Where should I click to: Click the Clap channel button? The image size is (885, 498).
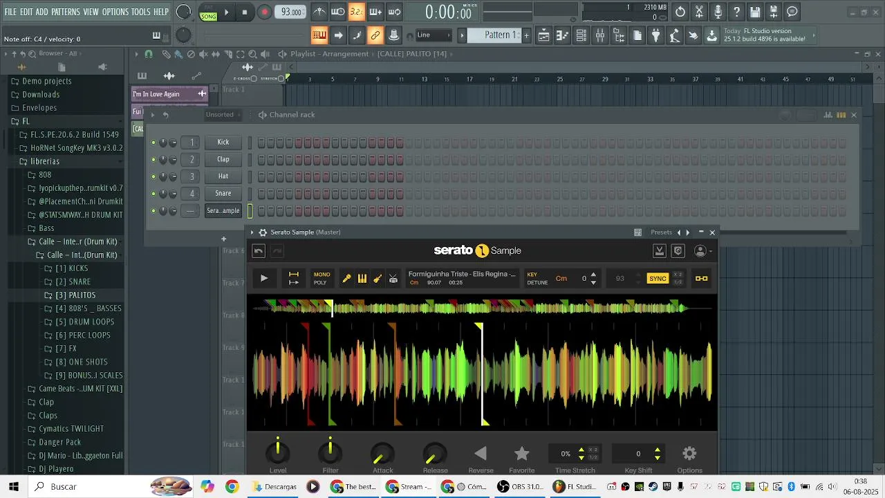coord(223,159)
